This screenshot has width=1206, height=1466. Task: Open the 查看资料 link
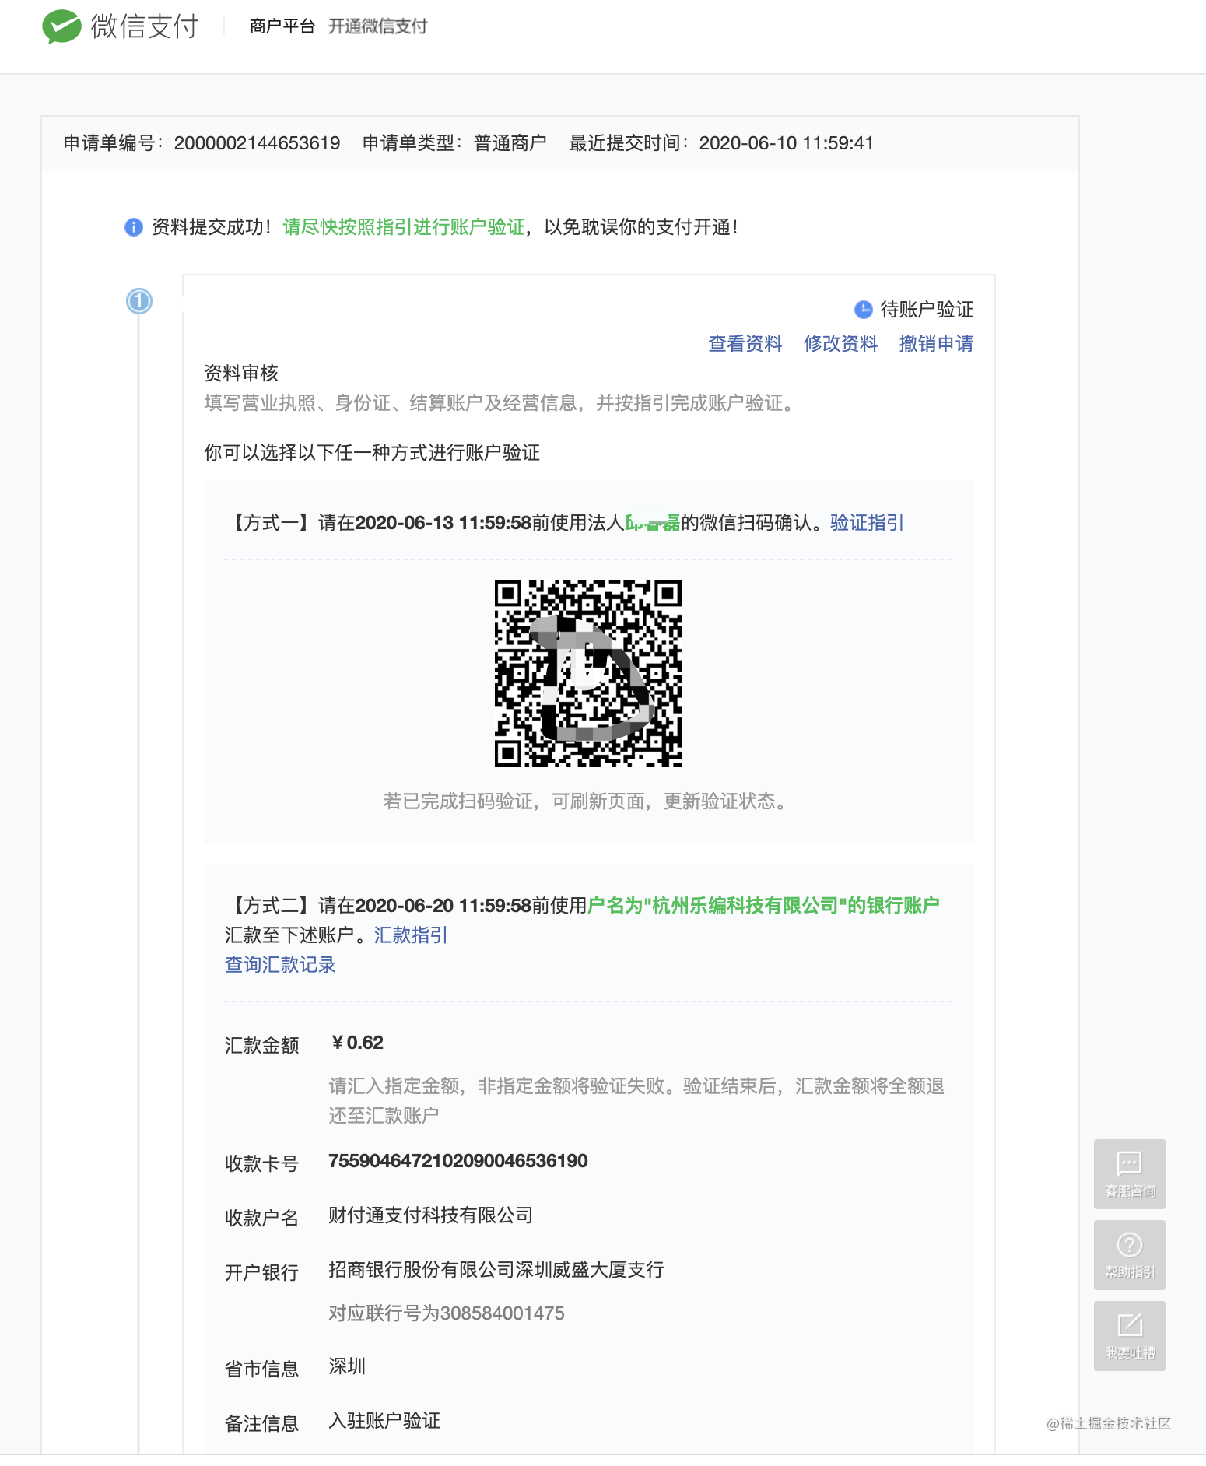tap(745, 344)
